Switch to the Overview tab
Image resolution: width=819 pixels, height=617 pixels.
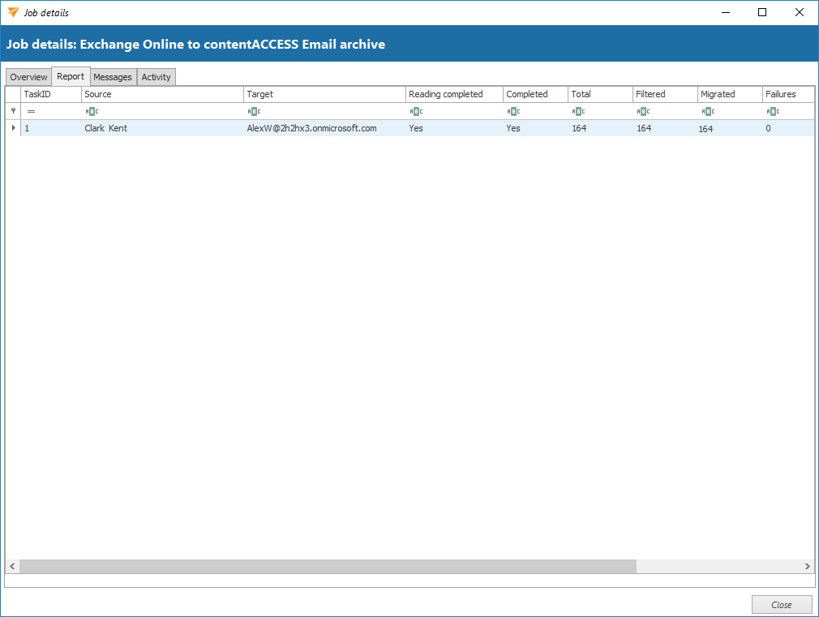coord(28,77)
